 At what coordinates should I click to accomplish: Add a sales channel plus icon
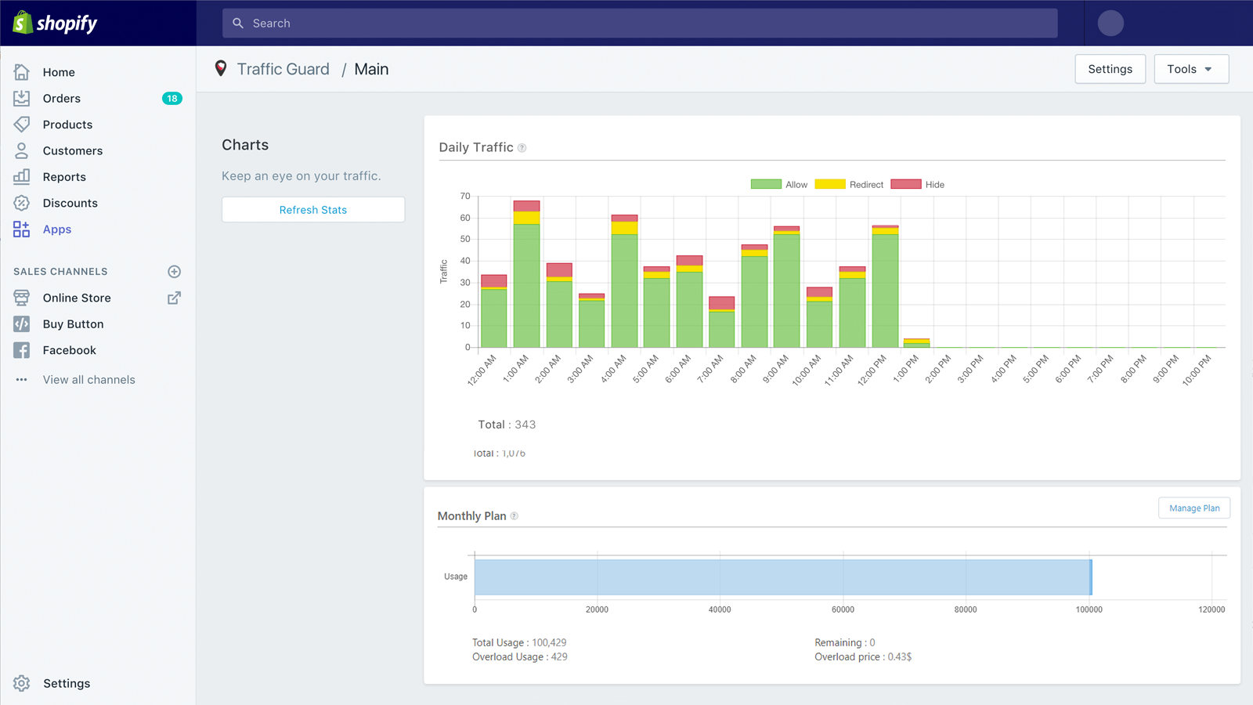point(174,272)
